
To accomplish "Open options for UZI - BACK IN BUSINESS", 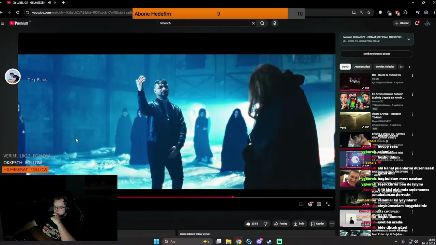I will [412, 76].
